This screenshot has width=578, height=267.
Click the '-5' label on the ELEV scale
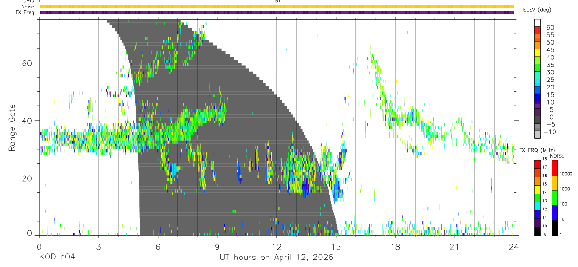click(550, 125)
